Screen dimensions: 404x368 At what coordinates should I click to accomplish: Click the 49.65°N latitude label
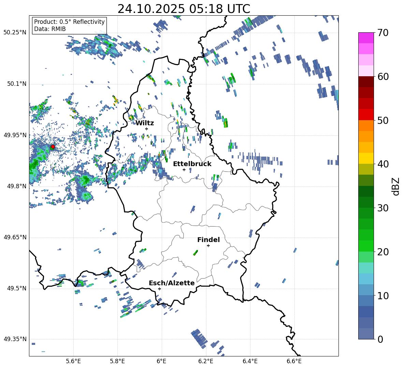click(15, 237)
